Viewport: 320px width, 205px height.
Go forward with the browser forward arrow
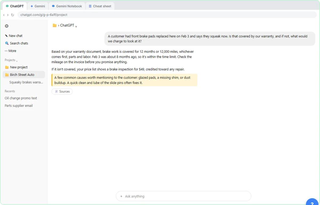[8, 15]
